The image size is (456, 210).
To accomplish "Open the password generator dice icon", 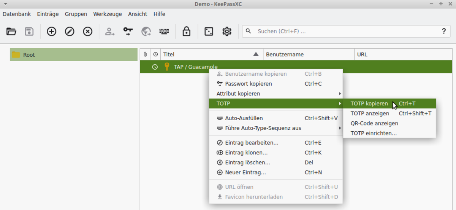I will (x=209, y=32).
